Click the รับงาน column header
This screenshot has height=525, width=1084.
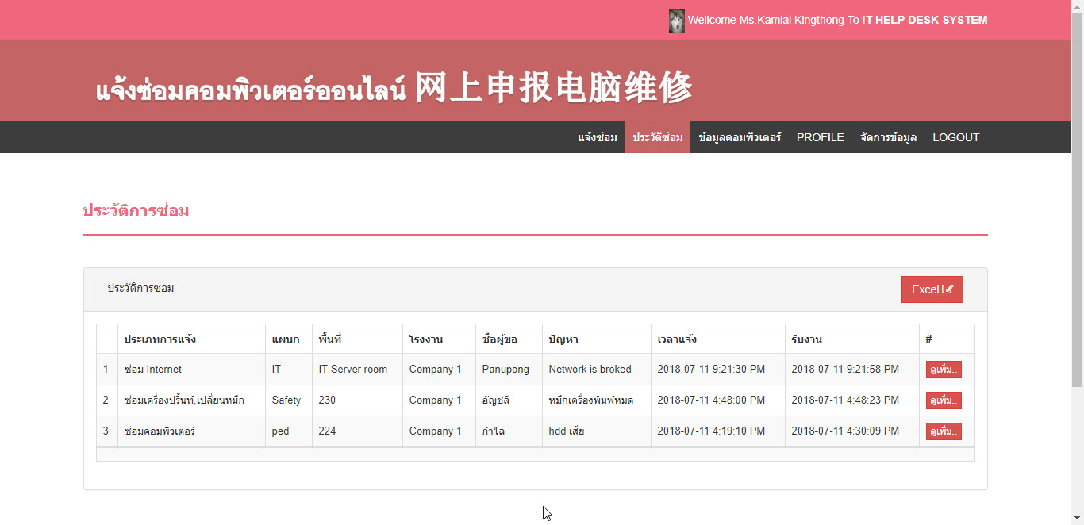(x=852, y=339)
